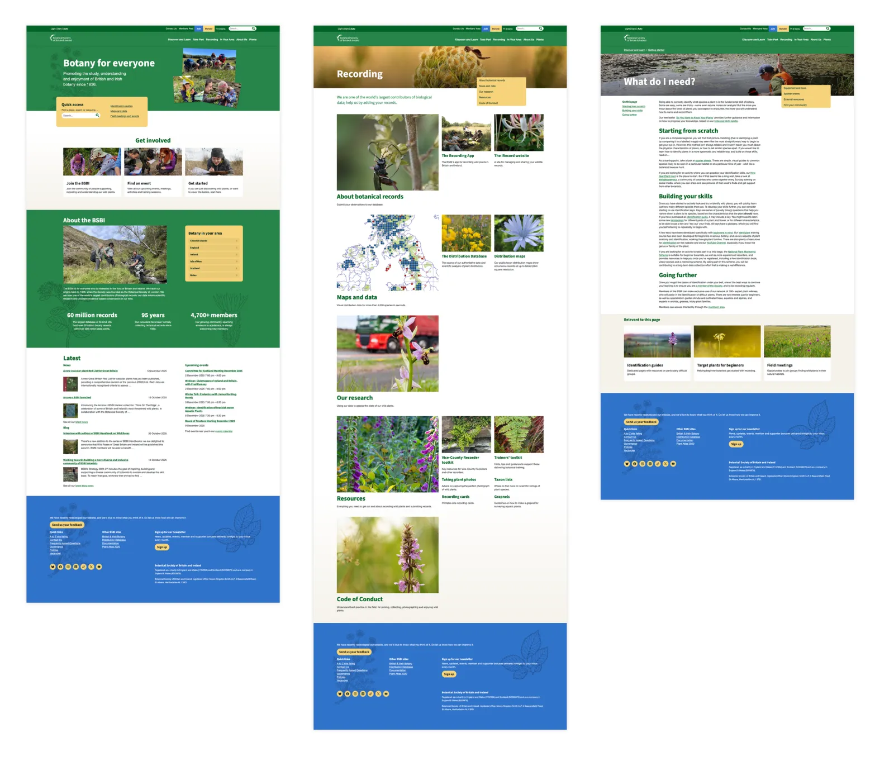Click Instagram icon in Recording page footer

tap(355, 693)
